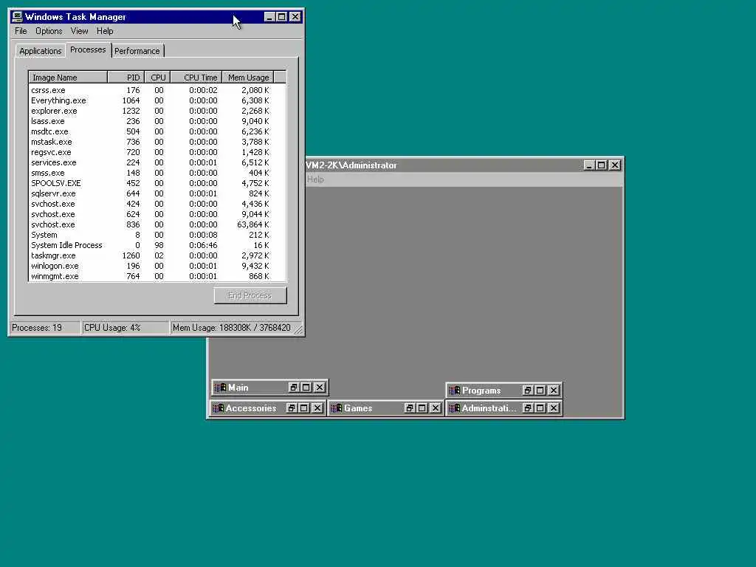Maximize the Windows Task Manager window
The image size is (756, 567).
pos(281,17)
